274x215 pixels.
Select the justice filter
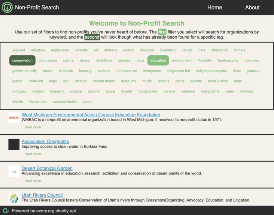coord(17,81)
